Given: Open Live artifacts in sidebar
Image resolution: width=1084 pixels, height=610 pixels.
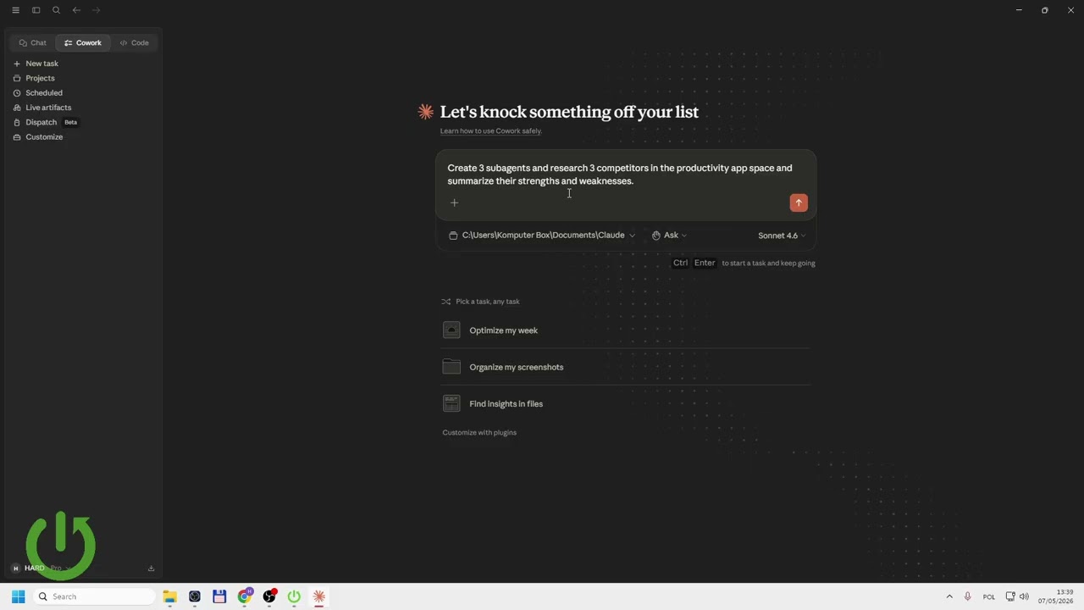Looking at the screenshot, I should click(x=84, y=108).
